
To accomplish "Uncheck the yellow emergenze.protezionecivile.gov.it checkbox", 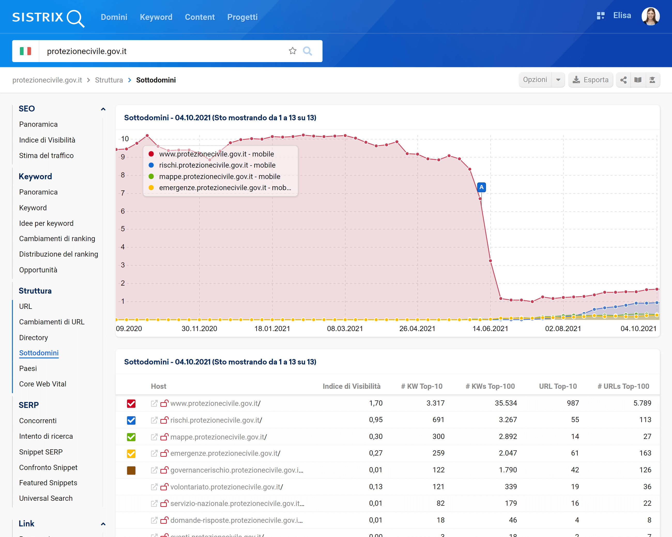I will click(x=131, y=453).
